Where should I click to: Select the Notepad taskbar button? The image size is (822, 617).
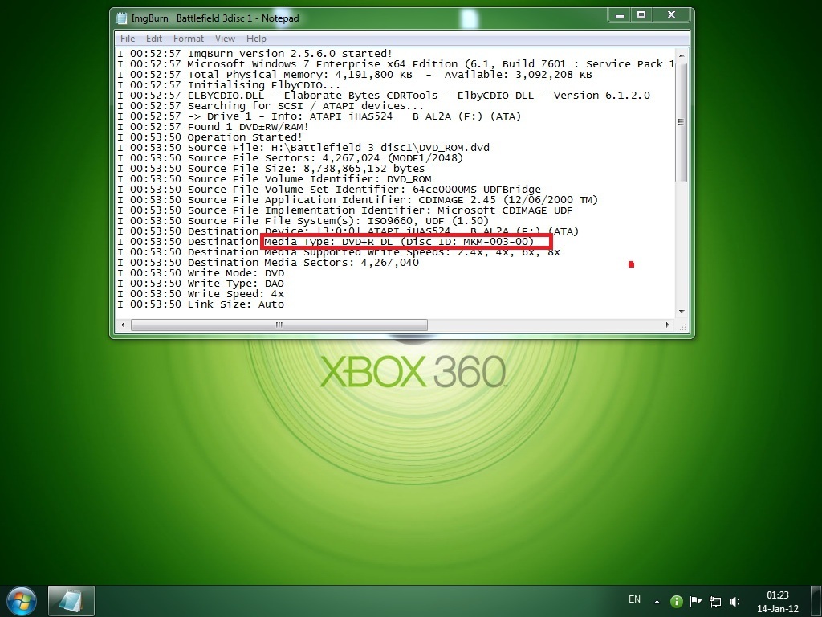[x=71, y=601]
